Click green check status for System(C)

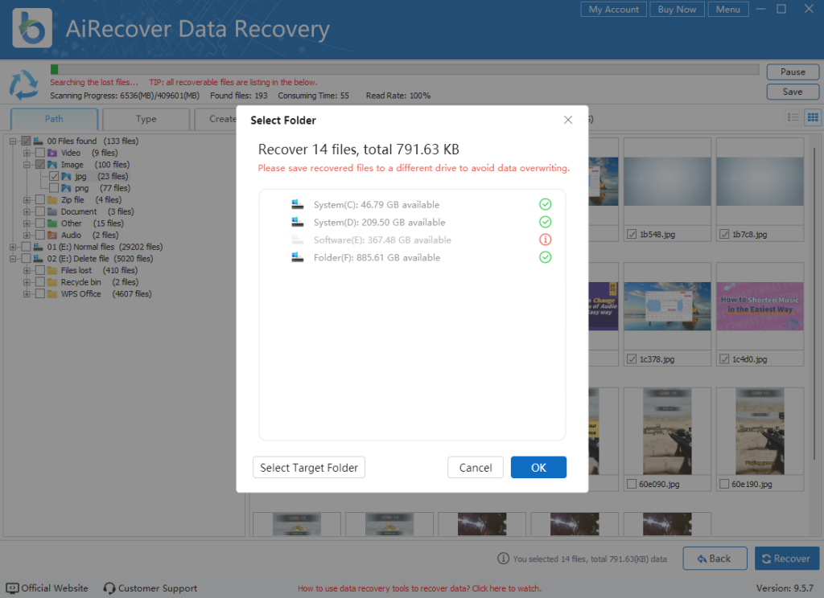pos(545,204)
